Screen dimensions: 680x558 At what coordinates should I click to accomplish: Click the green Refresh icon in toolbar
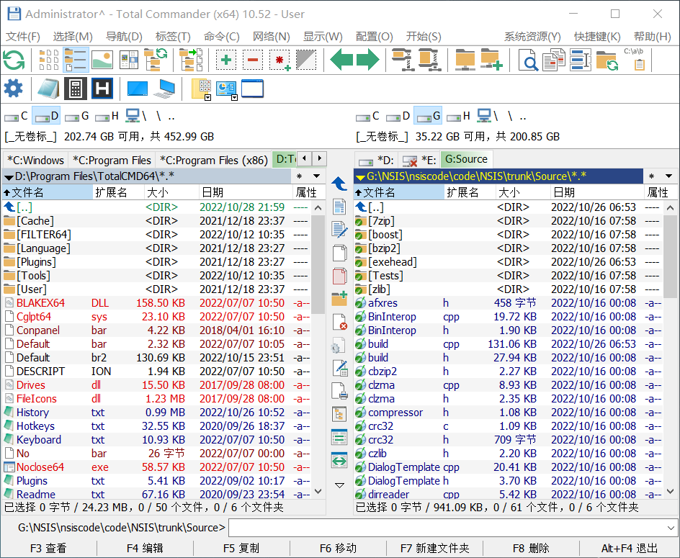click(x=14, y=60)
